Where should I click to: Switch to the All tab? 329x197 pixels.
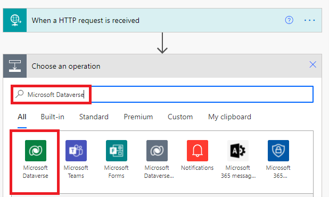pyautogui.click(x=22, y=117)
